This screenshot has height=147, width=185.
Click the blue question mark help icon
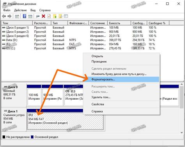25,16
